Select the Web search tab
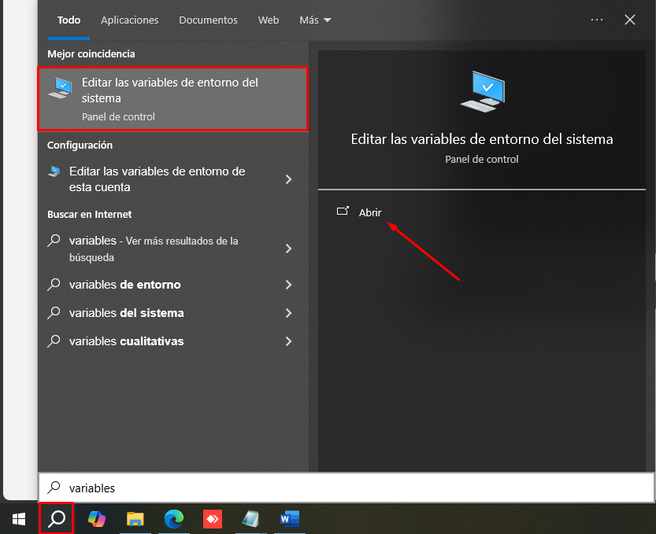The height and width of the screenshot is (534, 656). (x=269, y=20)
